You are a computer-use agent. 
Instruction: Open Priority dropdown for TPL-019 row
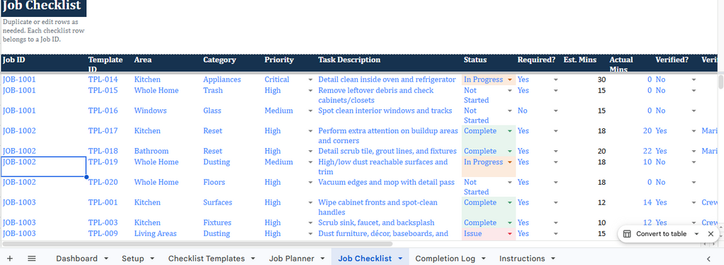pos(310,162)
